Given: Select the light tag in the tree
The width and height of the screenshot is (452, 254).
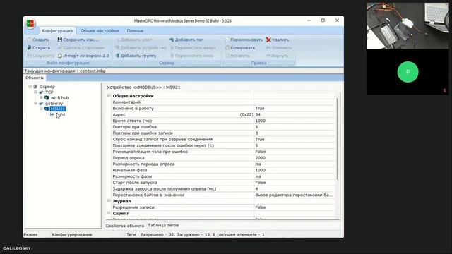Looking at the screenshot, I should click(60, 114).
